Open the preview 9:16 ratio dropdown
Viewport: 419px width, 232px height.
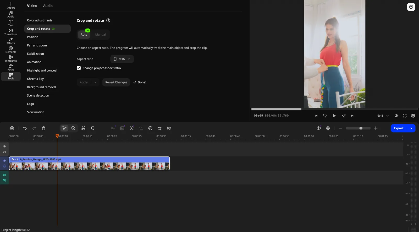pos(383,116)
